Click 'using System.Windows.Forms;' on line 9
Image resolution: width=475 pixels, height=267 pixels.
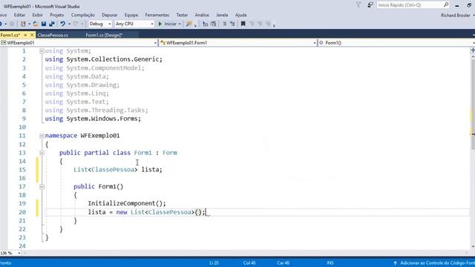tap(93, 119)
